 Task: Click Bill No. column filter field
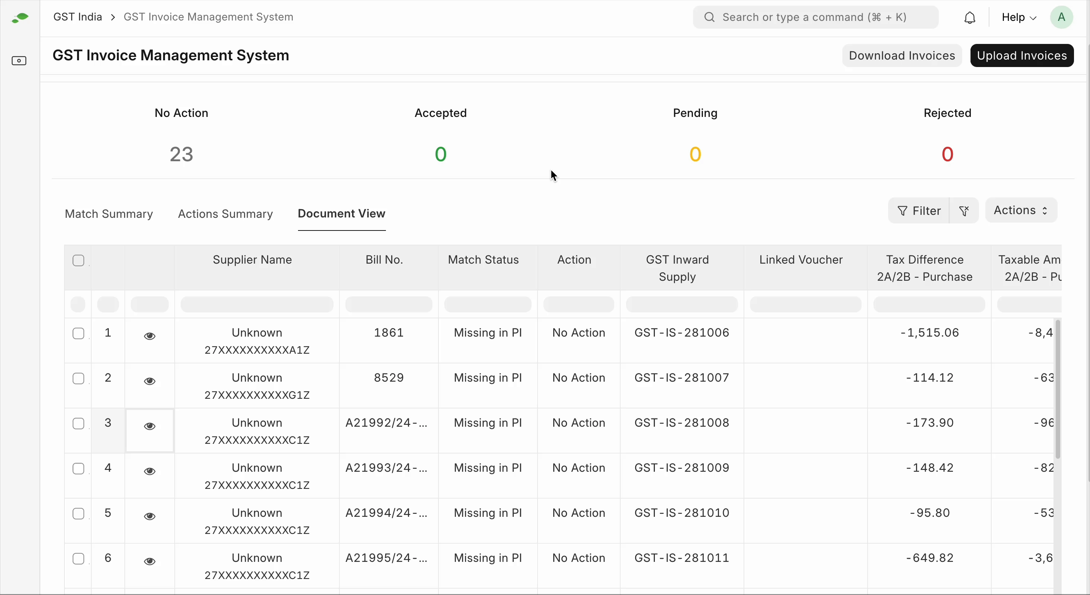tap(389, 305)
